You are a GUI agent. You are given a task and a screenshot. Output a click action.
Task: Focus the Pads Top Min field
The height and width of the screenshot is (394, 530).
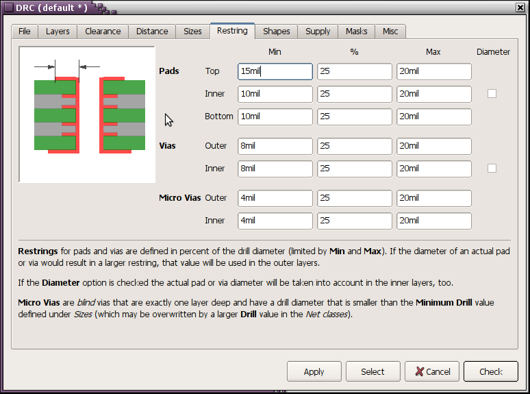(275, 71)
